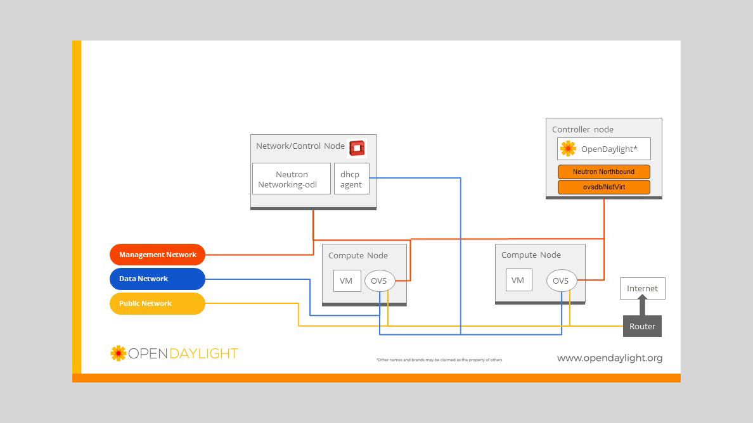Click the VM box in the left Compute Node

click(346, 281)
